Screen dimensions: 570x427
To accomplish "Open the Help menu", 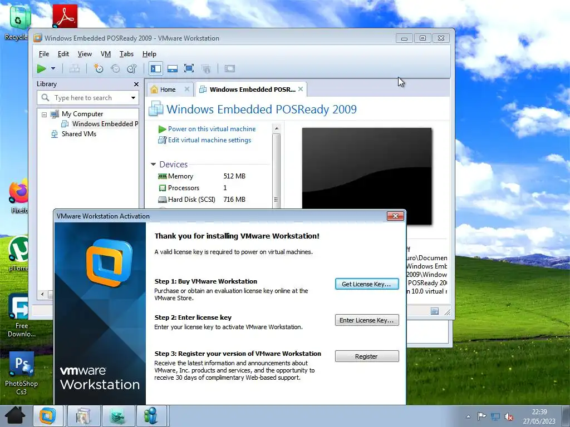I will coord(149,54).
